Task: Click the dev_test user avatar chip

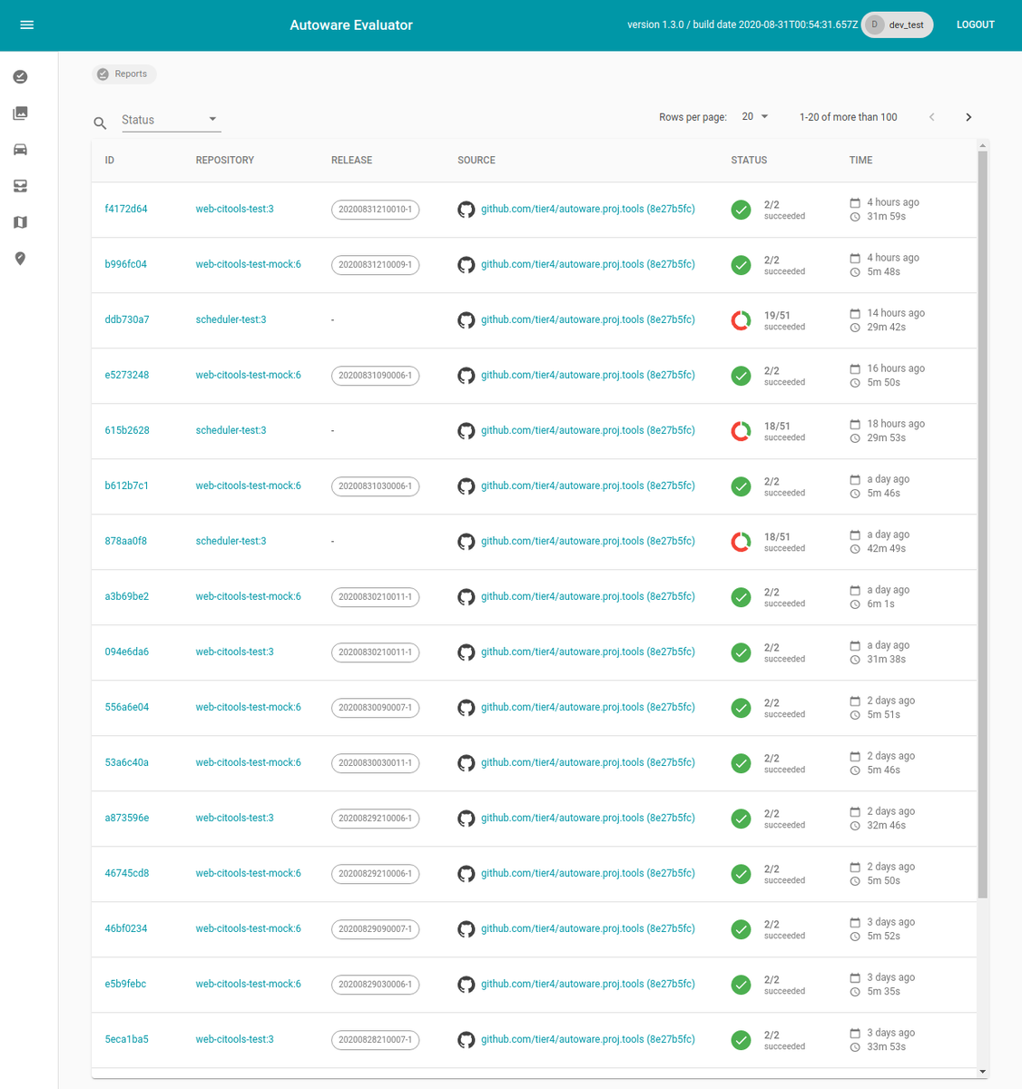Action: pos(897,25)
